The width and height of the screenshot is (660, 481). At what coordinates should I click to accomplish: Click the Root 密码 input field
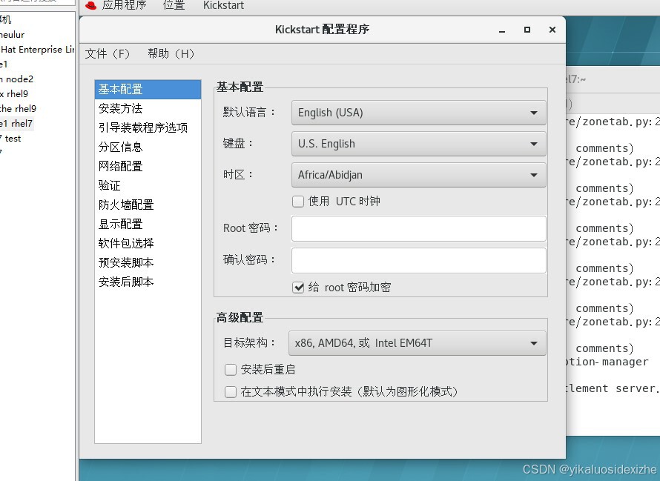pyautogui.click(x=418, y=228)
